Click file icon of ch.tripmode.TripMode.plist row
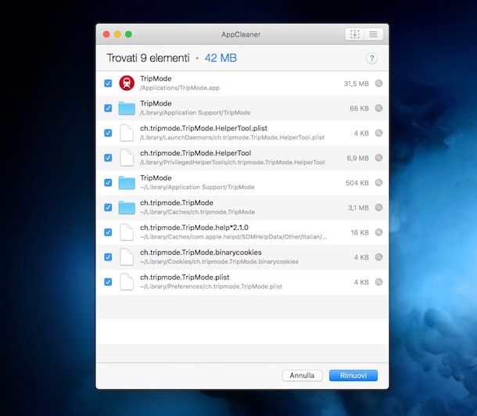 (x=127, y=282)
